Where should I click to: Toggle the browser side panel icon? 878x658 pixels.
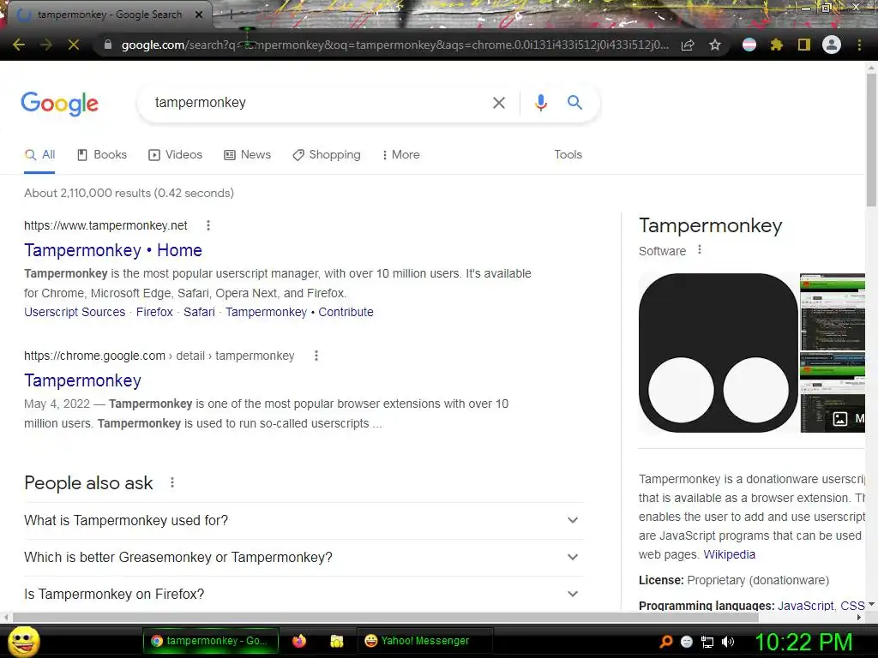click(x=804, y=45)
